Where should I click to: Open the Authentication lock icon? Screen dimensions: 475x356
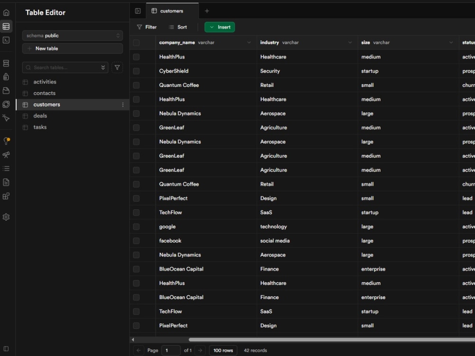(6, 76)
